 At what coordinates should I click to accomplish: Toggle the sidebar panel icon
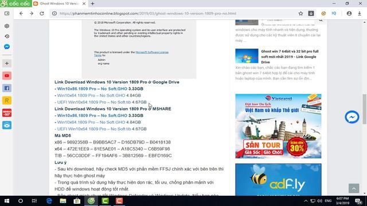[x=7, y=14]
